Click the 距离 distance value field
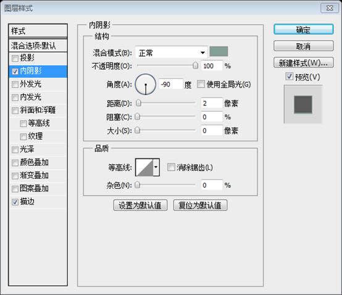The width and height of the screenshot is (342, 295). click(212, 103)
